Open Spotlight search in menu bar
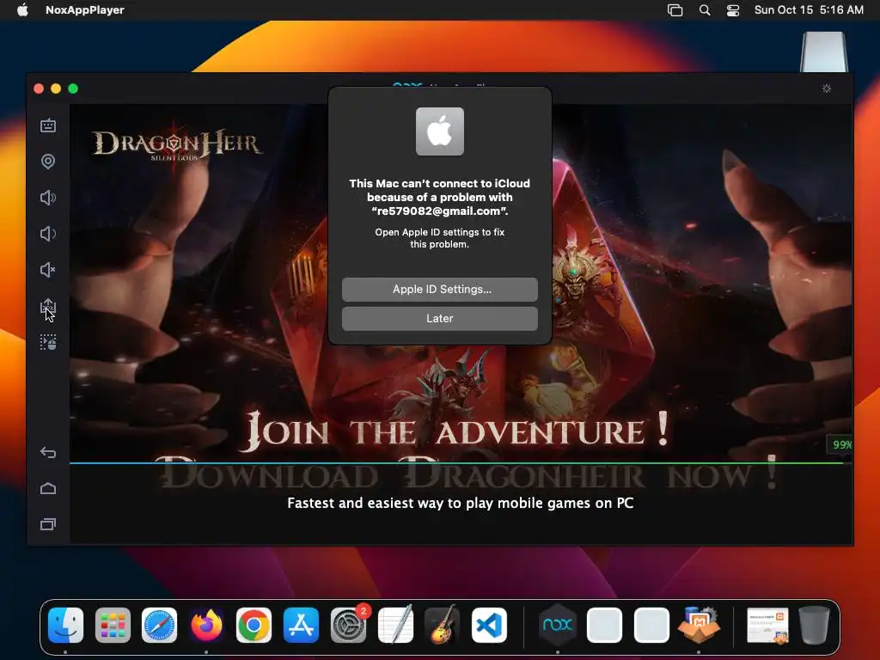The image size is (880, 660). (x=705, y=10)
